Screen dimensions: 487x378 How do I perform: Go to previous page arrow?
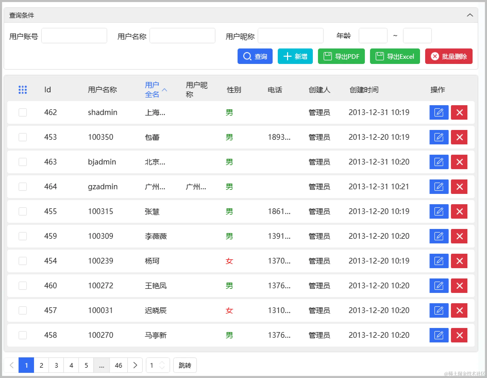12,365
